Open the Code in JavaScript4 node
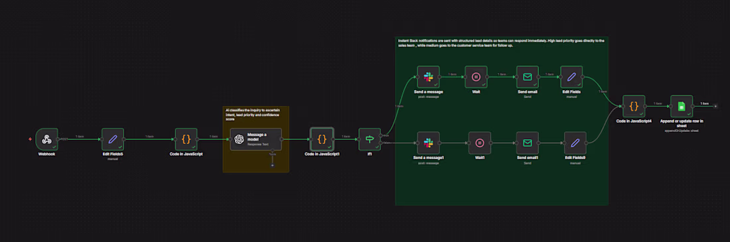This screenshot has height=242, width=730. click(634, 106)
